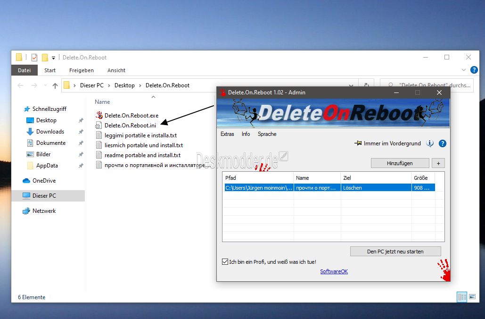Open Freigeben ribbon tab
The image size is (485, 319).
(x=82, y=70)
